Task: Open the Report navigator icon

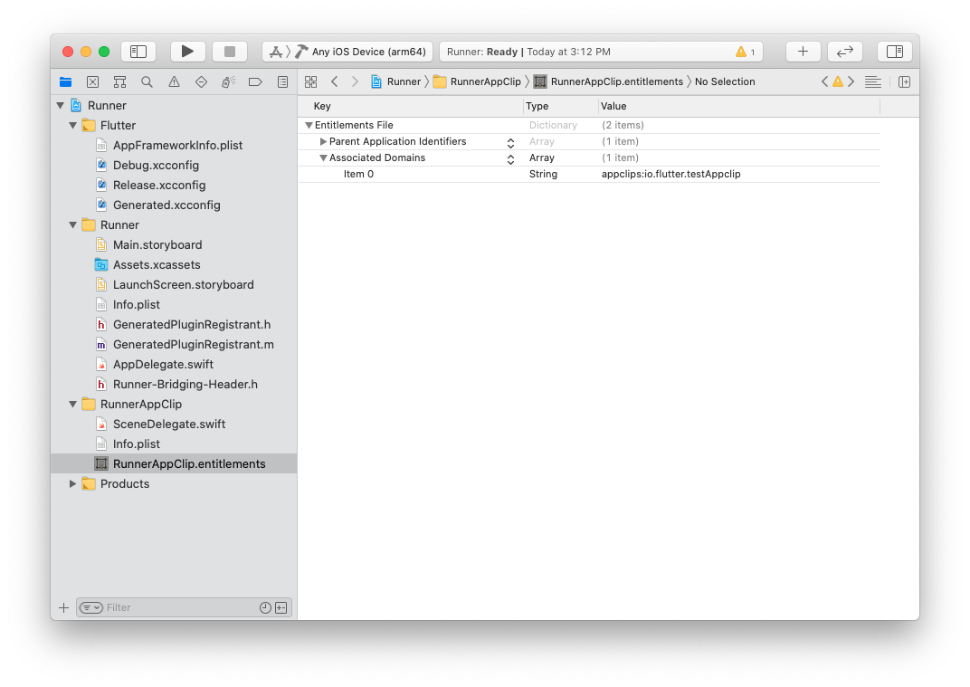Action: [x=282, y=81]
